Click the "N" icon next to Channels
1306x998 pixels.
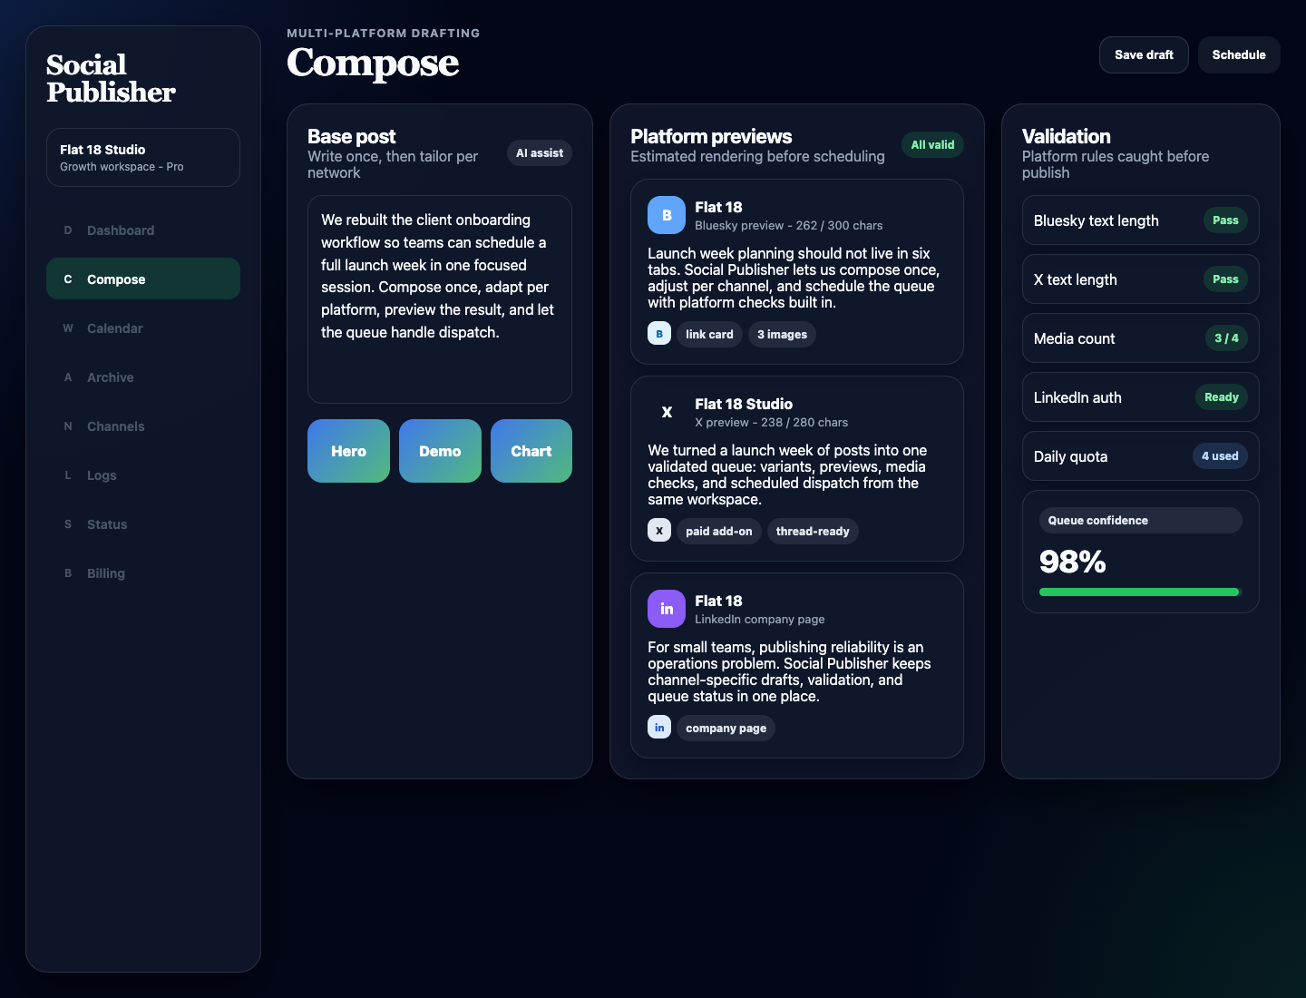pyautogui.click(x=68, y=426)
